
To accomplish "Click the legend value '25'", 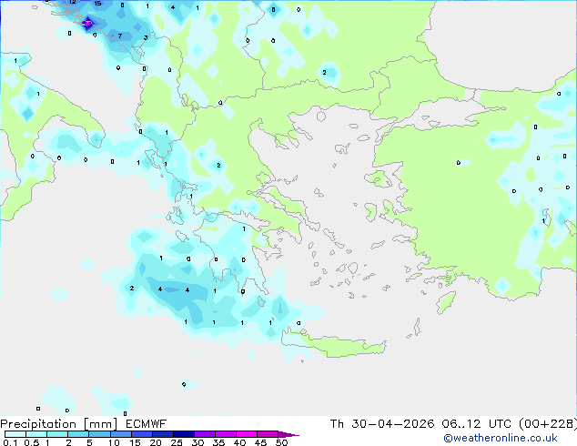I will pos(177,442).
